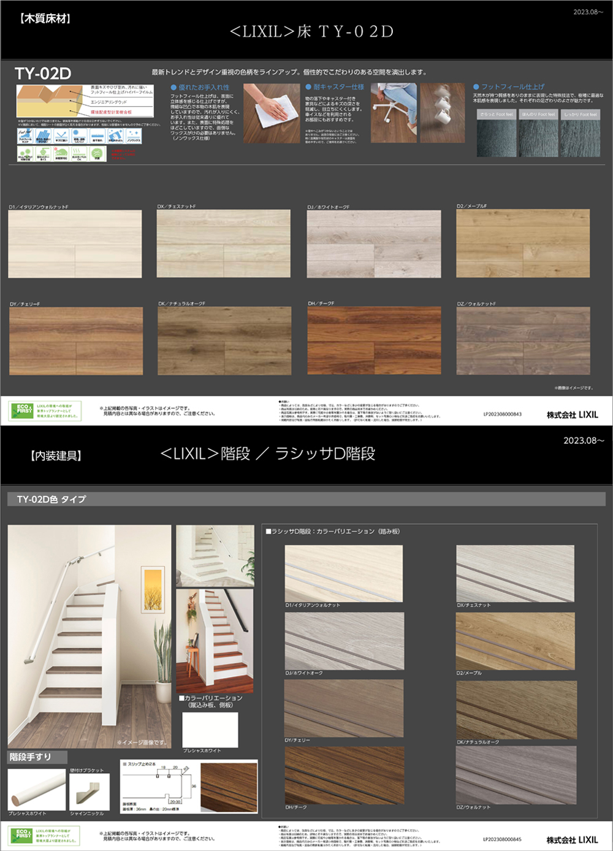Viewport: 613px width, 851px height.
Task: Click the キズに強い feature icon
Action: [x=61, y=136]
